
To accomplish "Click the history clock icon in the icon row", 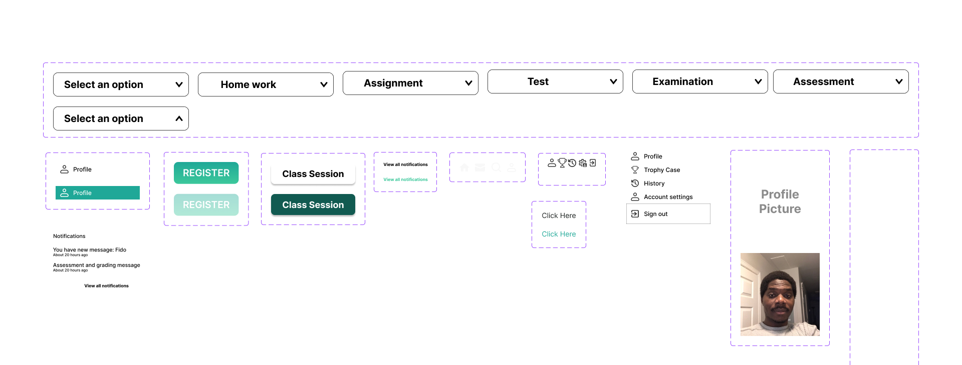I will coord(572,163).
